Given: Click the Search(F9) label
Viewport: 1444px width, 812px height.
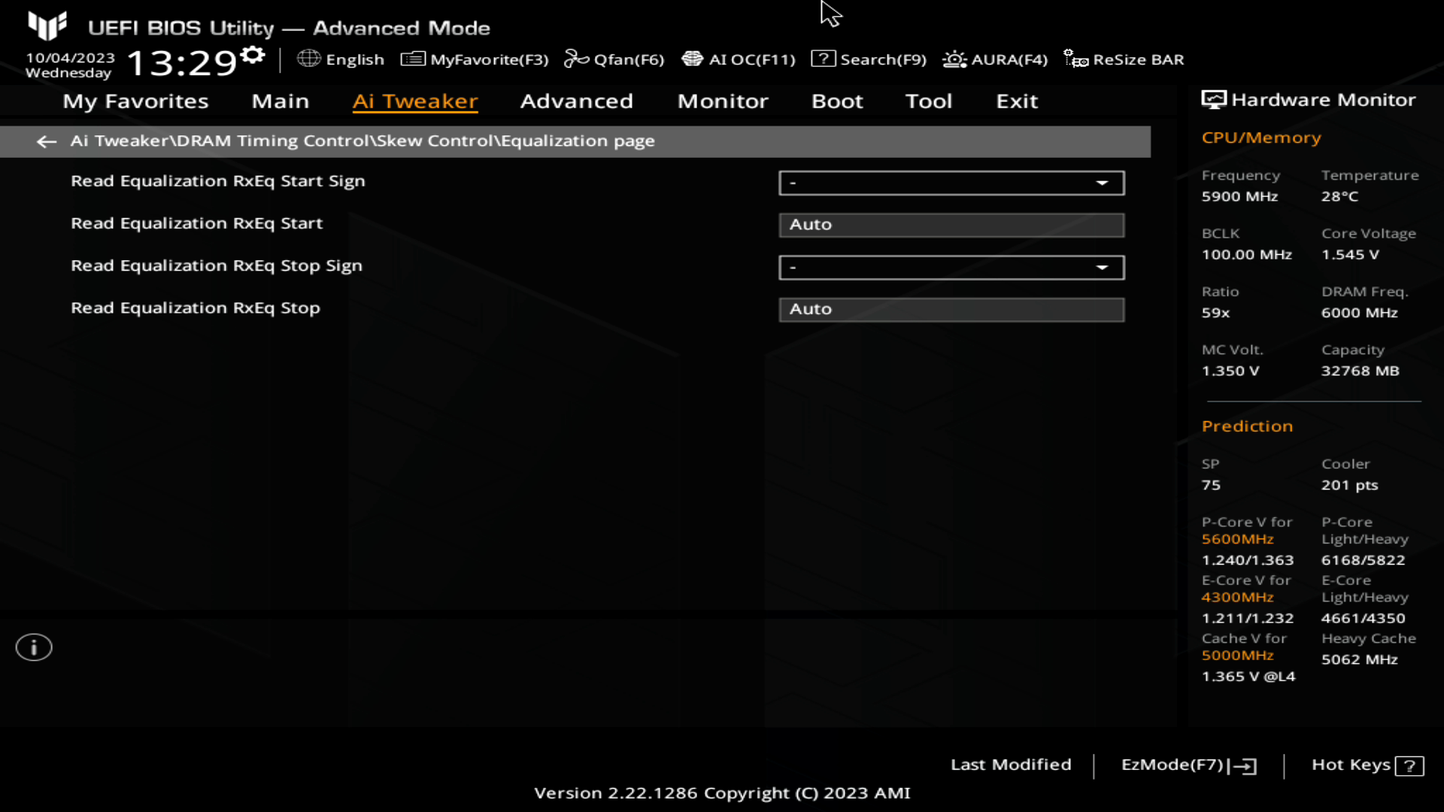Looking at the screenshot, I should click(x=883, y=59).
